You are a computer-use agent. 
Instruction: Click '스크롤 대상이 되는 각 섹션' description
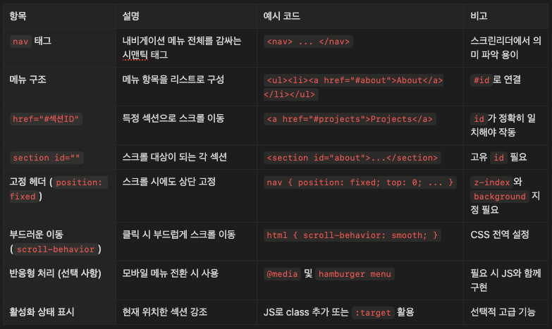click(x=175, y=157)
